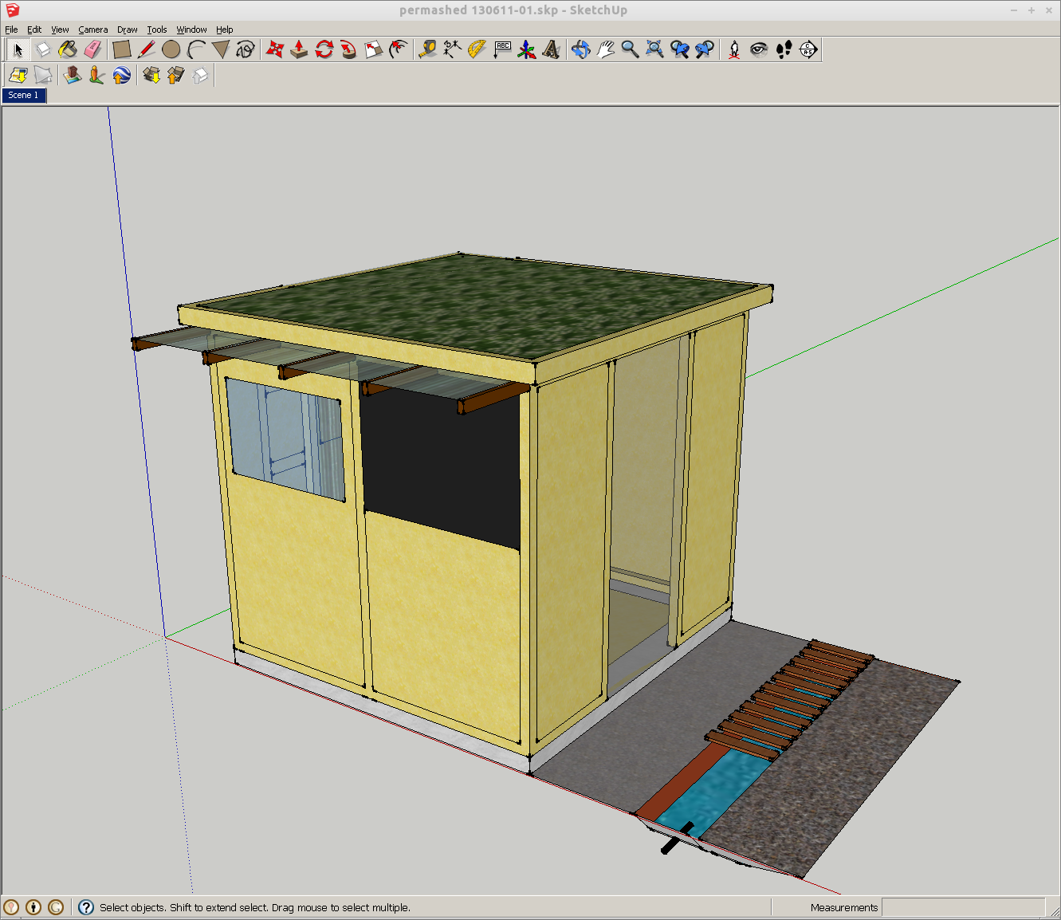Viewport: 1061px width, 920px height.
Task: Activate the Push/Pull tool
Action: coord(297,49)
